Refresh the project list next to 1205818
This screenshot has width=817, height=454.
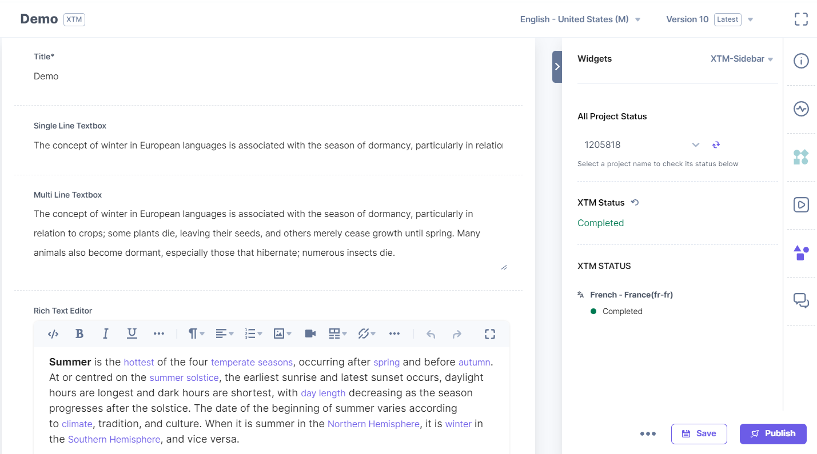coord(716,144)
